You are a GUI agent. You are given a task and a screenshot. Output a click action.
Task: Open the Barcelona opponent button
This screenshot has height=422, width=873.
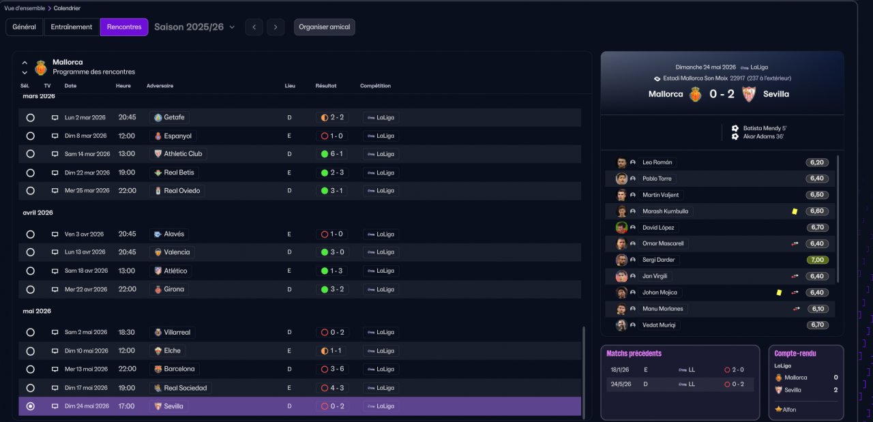[175, 369]
